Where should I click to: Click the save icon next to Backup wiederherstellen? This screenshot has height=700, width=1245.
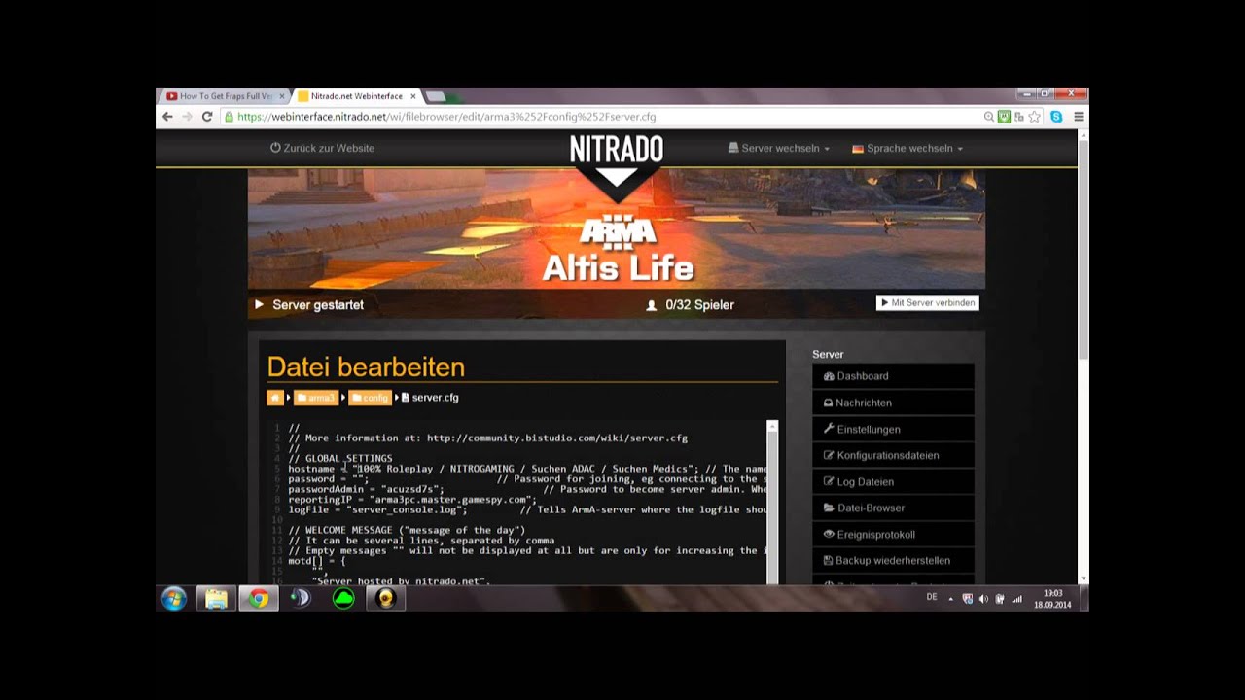[829, 560]
